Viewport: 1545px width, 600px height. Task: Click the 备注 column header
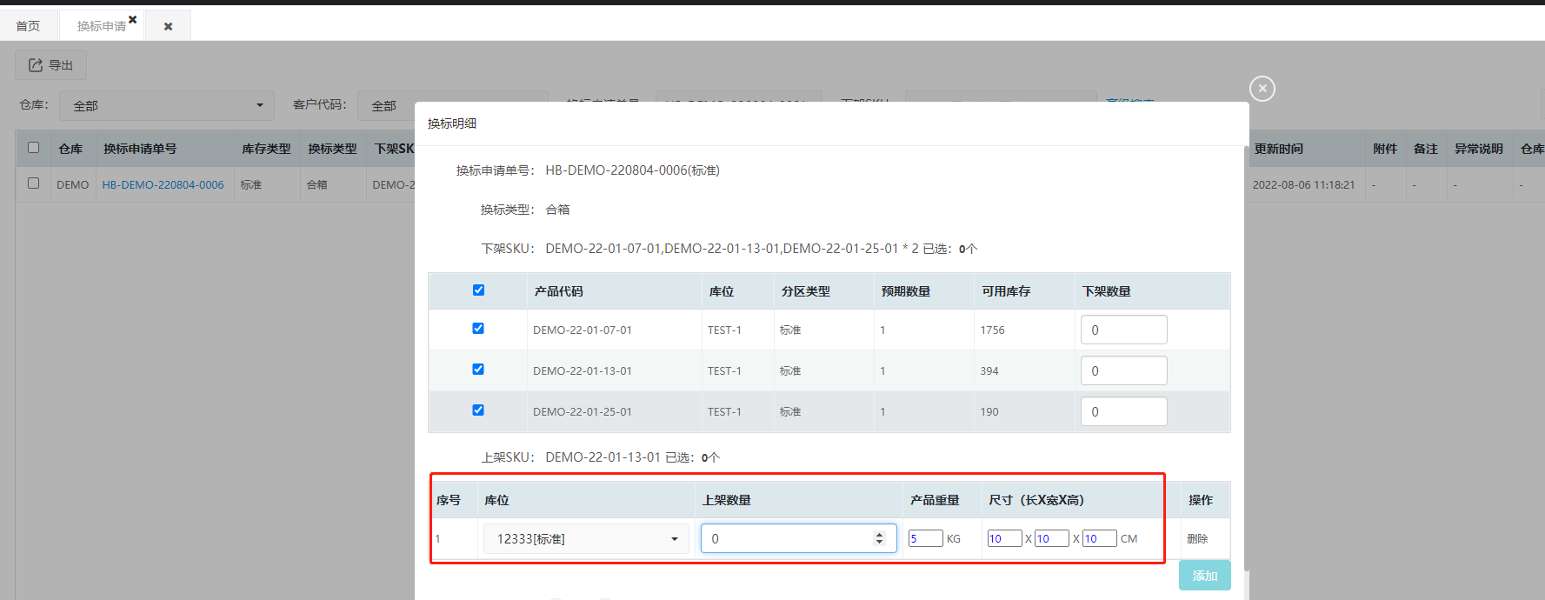(x=1426, y=149)
